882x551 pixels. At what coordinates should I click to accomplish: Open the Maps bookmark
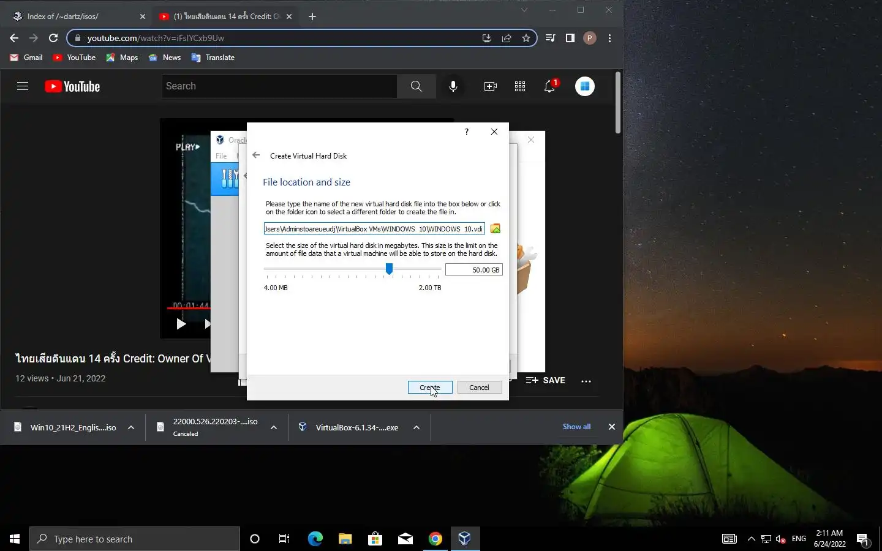tap(122, 58)
